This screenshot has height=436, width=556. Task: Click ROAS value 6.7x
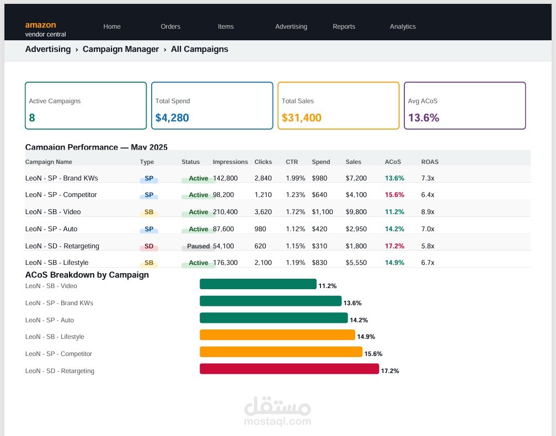point(427,263)
